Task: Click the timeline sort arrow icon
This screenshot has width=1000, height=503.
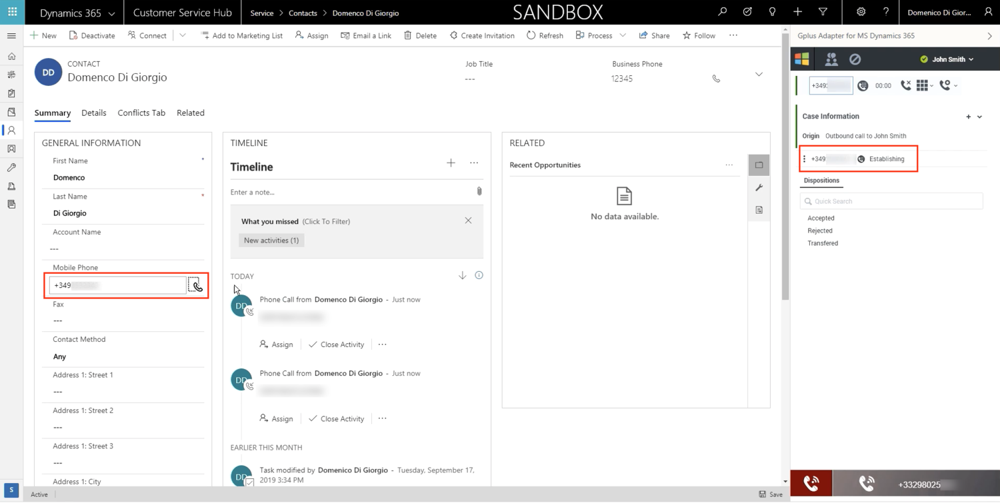Action: click(462, 275)
